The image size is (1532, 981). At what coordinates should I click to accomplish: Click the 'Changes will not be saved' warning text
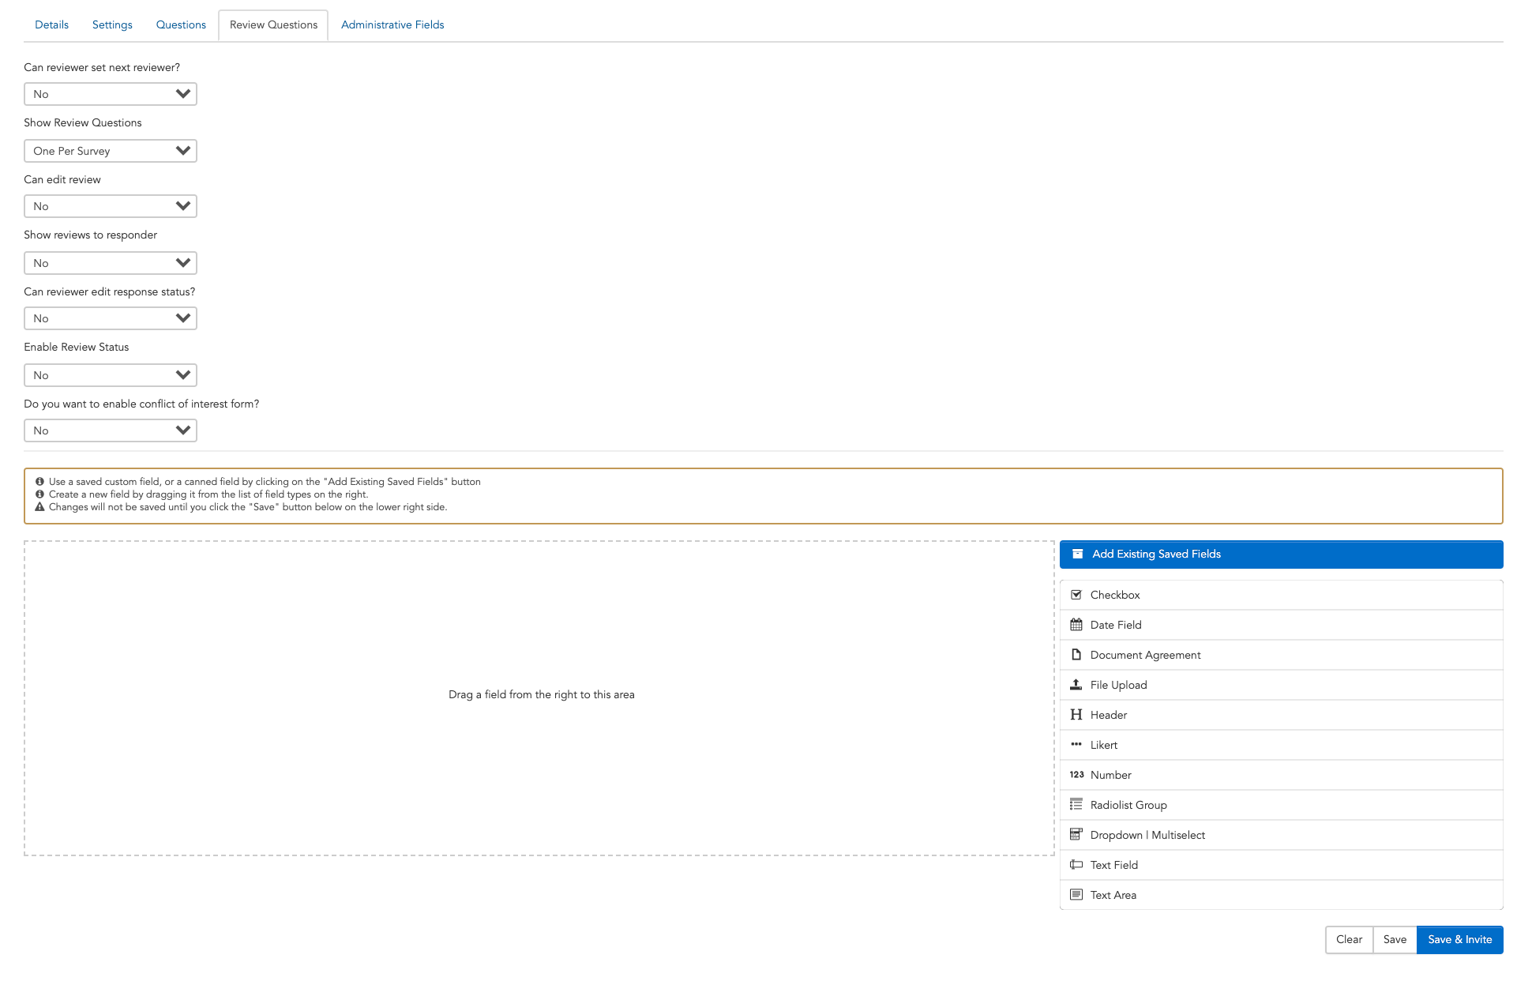[x=248, y=507]
